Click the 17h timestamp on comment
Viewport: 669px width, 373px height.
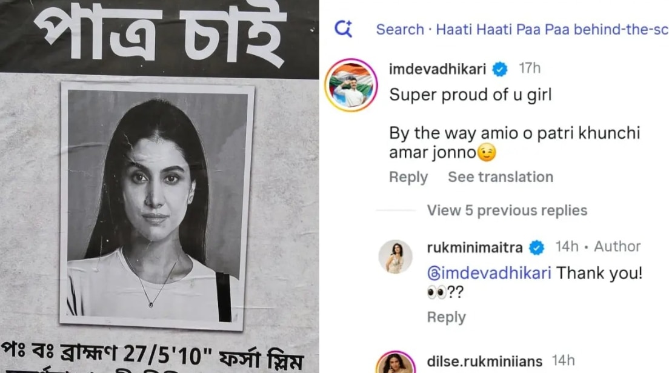pyautogui.click(x=530, y=69)
